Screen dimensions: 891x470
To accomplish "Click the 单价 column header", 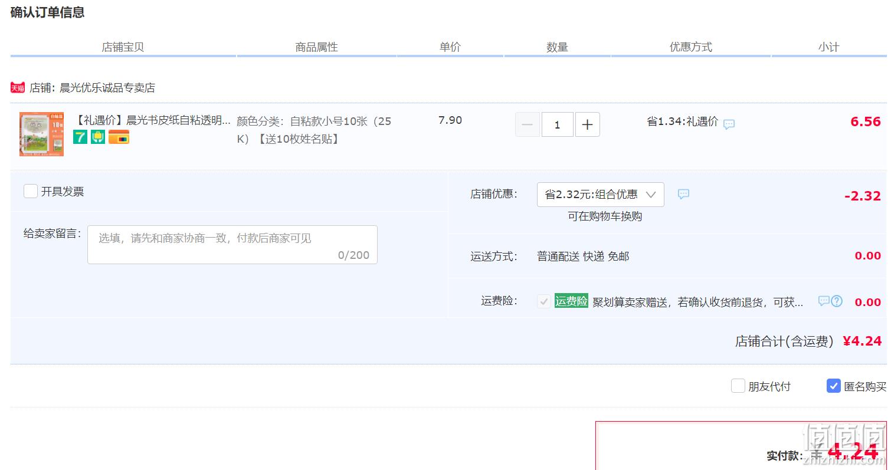I will [450, 47].
